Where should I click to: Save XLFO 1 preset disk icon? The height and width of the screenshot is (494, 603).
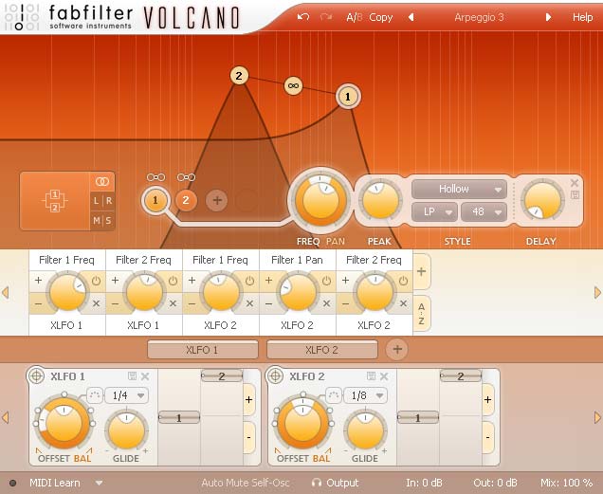pos(132,375)
